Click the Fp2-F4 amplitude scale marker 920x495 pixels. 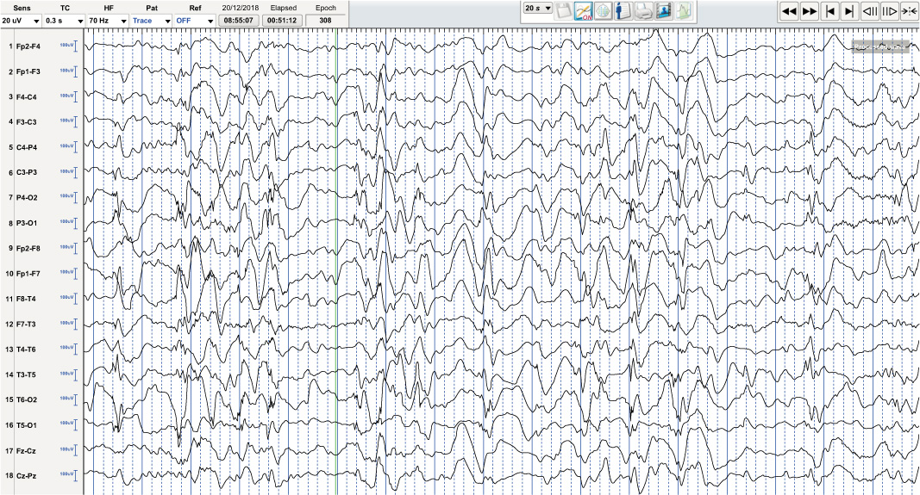pos(68,46)
